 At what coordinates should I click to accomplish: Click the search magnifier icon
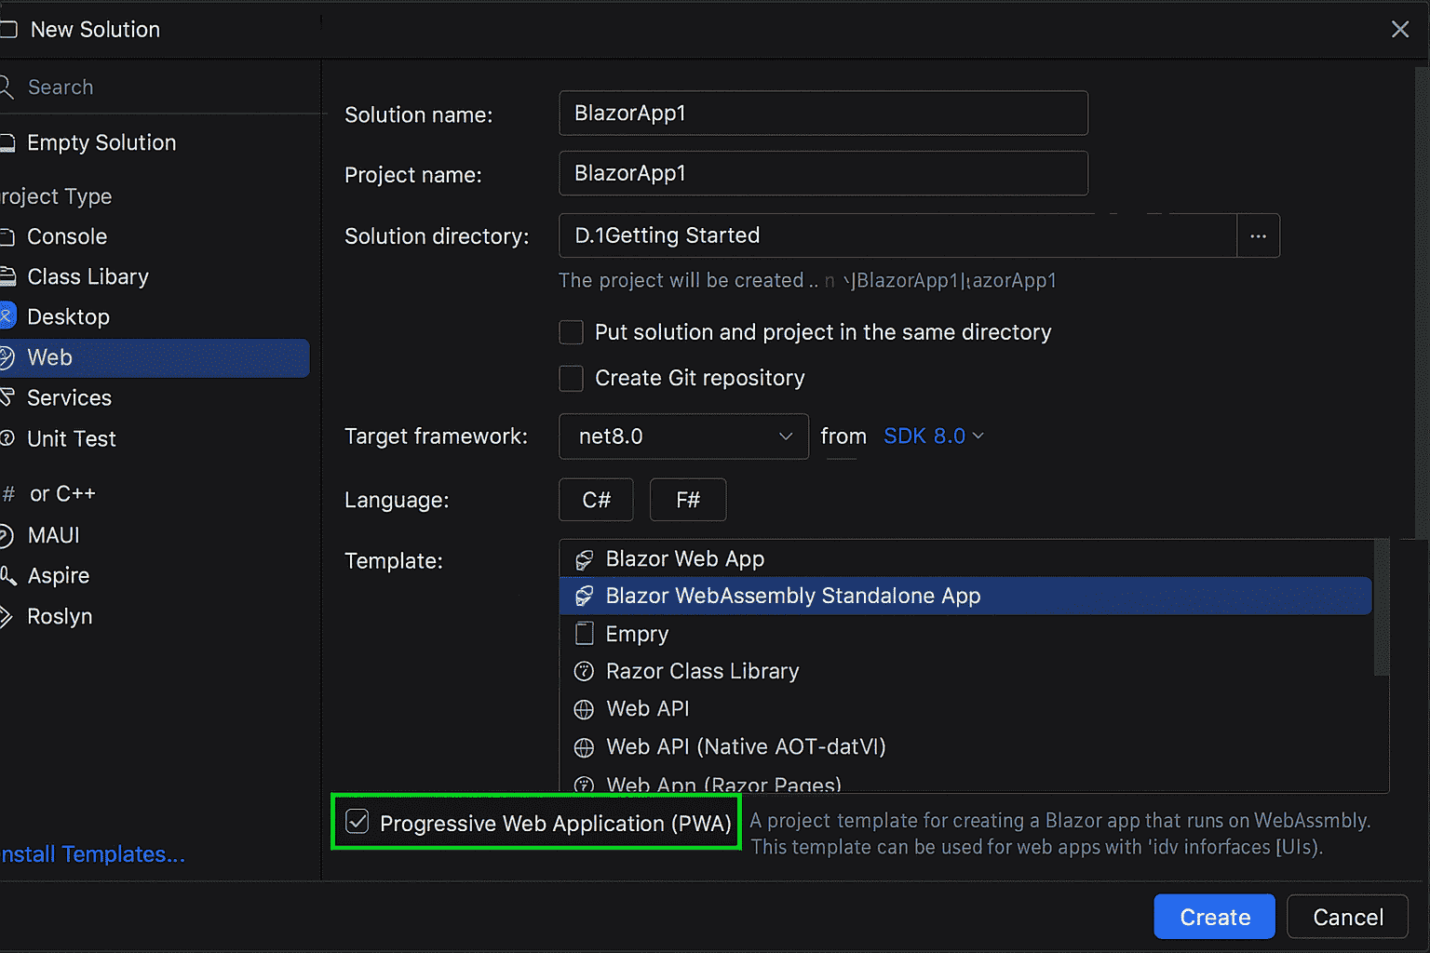(x=6, y=87)
